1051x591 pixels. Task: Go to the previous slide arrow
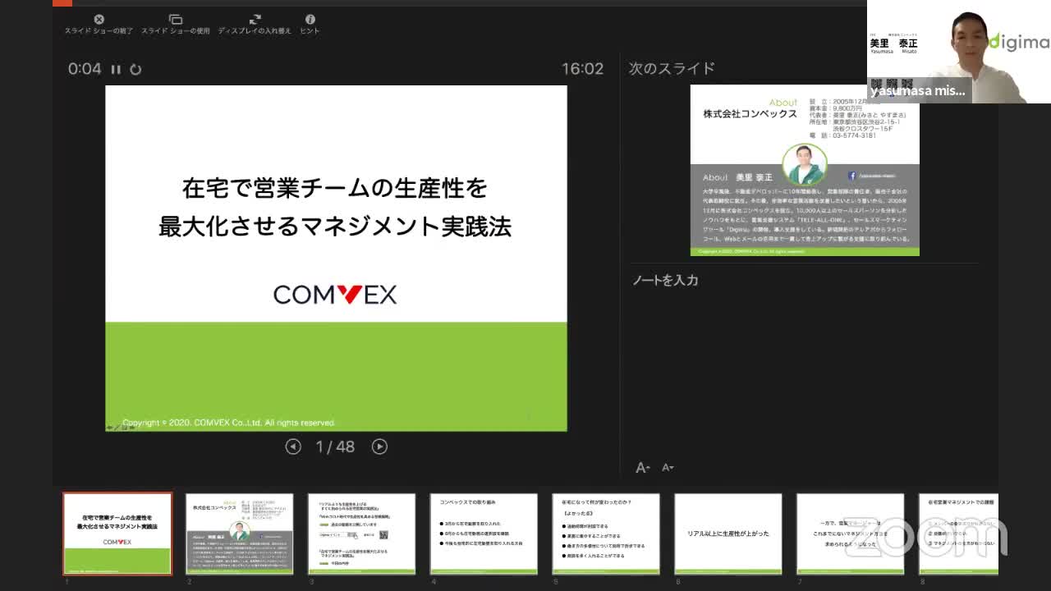click(293, 447)
